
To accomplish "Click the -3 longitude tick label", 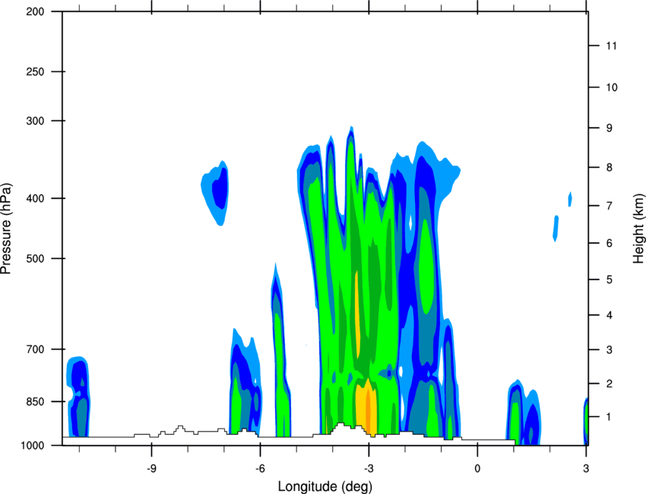I will pos(369,469).
